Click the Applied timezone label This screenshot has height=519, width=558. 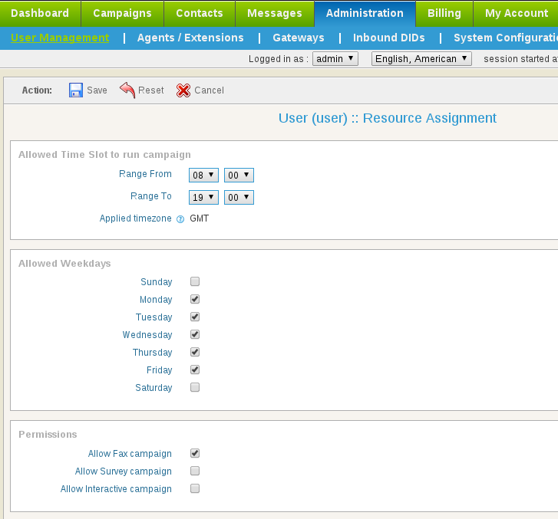pos(136,218)
